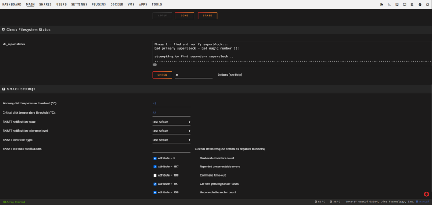Click the critical disk temperature threshold field
Viewport: 432px width, 205px height.
tap(172, 113)
